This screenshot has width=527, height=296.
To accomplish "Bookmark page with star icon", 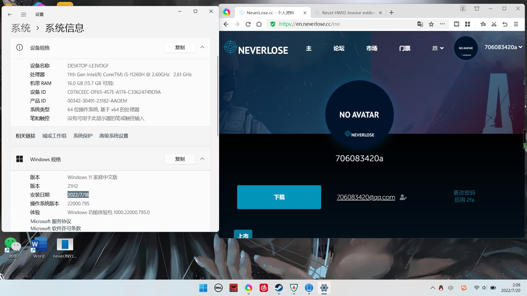I will (x=431, y=24).
